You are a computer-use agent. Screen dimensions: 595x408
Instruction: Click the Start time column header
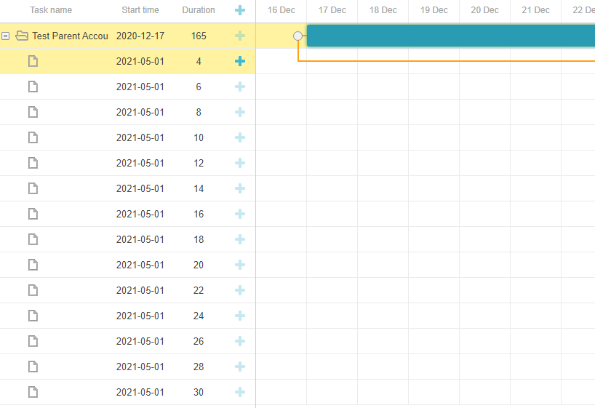(x=140, y=10)
